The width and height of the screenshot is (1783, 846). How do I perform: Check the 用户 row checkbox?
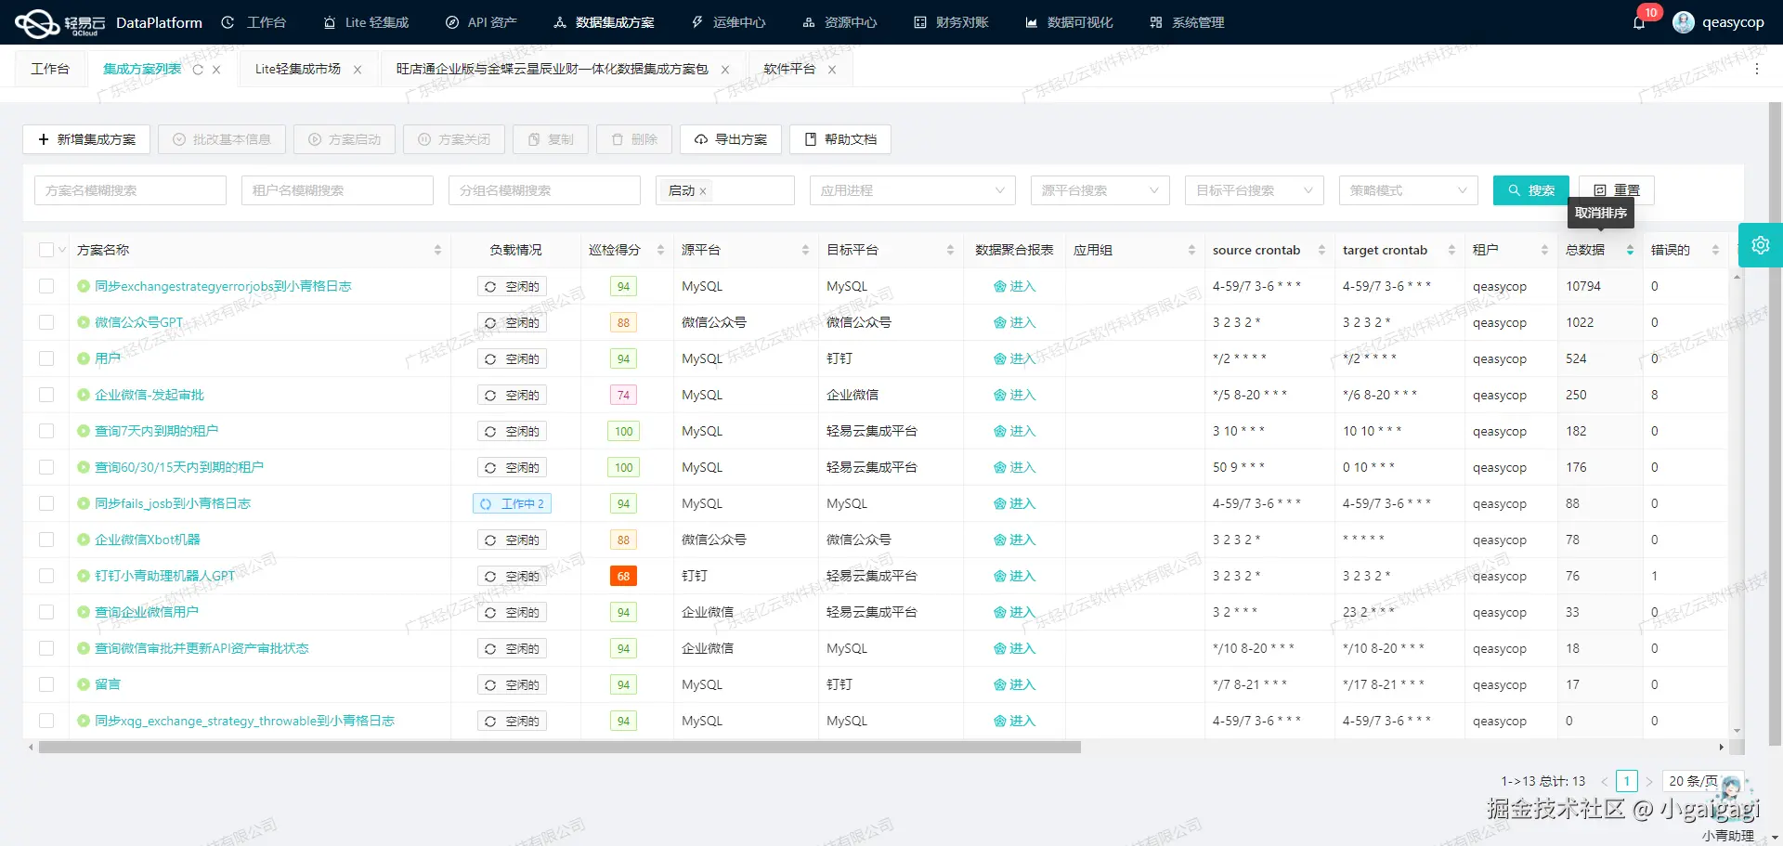[x=46, y=358]
